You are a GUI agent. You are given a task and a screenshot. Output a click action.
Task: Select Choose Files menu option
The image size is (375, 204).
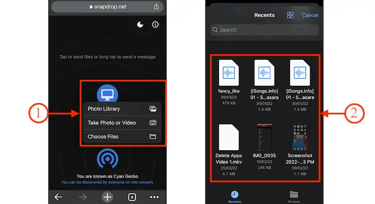[122, 137]
